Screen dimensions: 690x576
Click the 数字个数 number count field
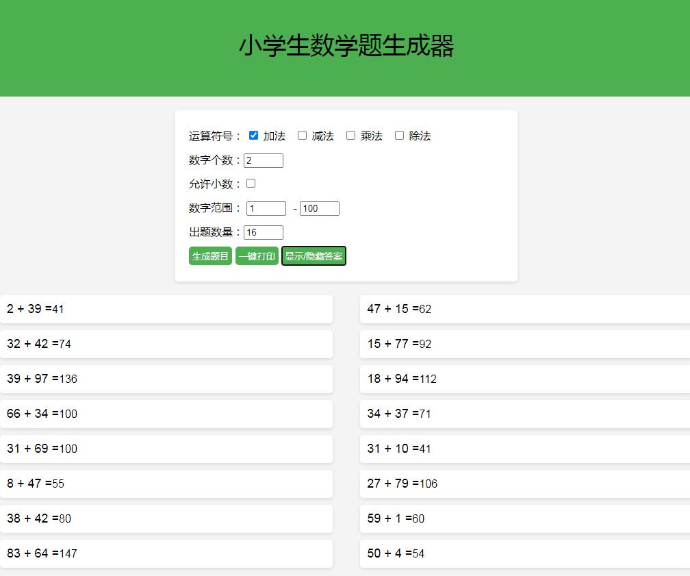pos(263,160)
